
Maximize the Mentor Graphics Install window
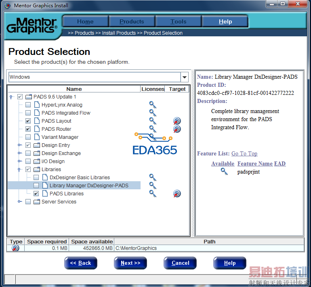click(283, 4)
